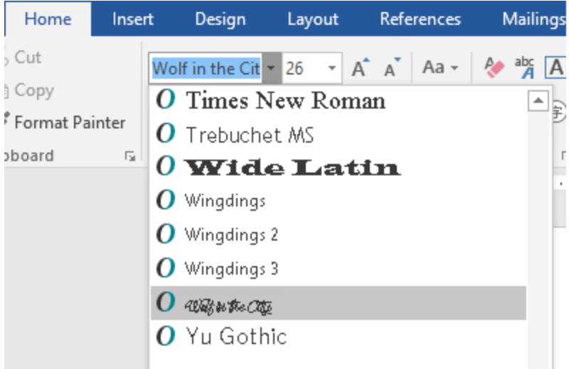Viewport: 569px width, 369px height.
Task: Click the font size field showing 26
Action: (303, 68)
